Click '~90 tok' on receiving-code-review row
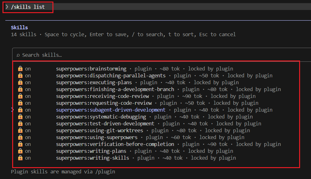 click(x=192, y=96)
